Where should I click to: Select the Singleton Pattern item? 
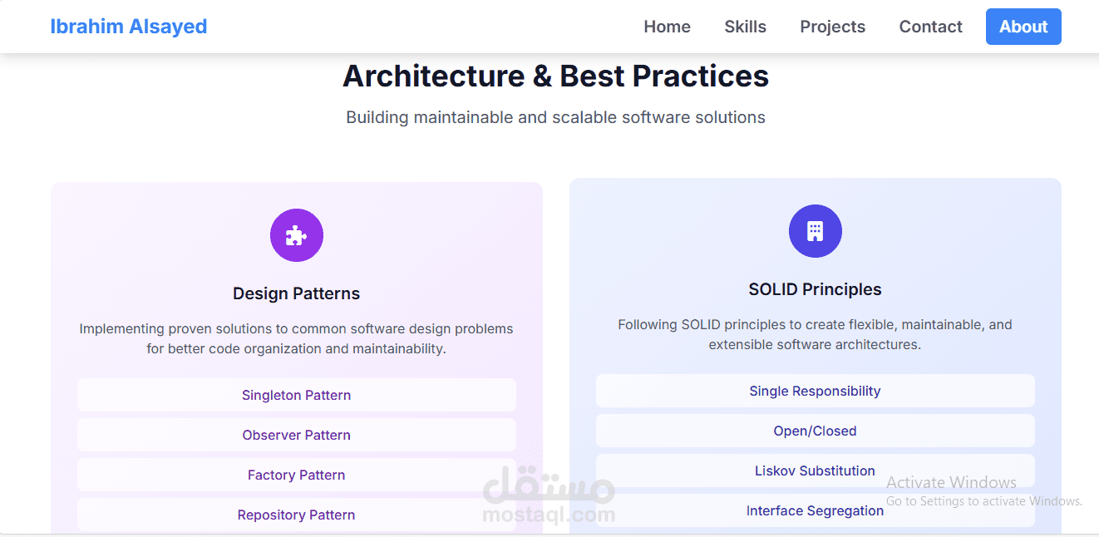(297, 395)
